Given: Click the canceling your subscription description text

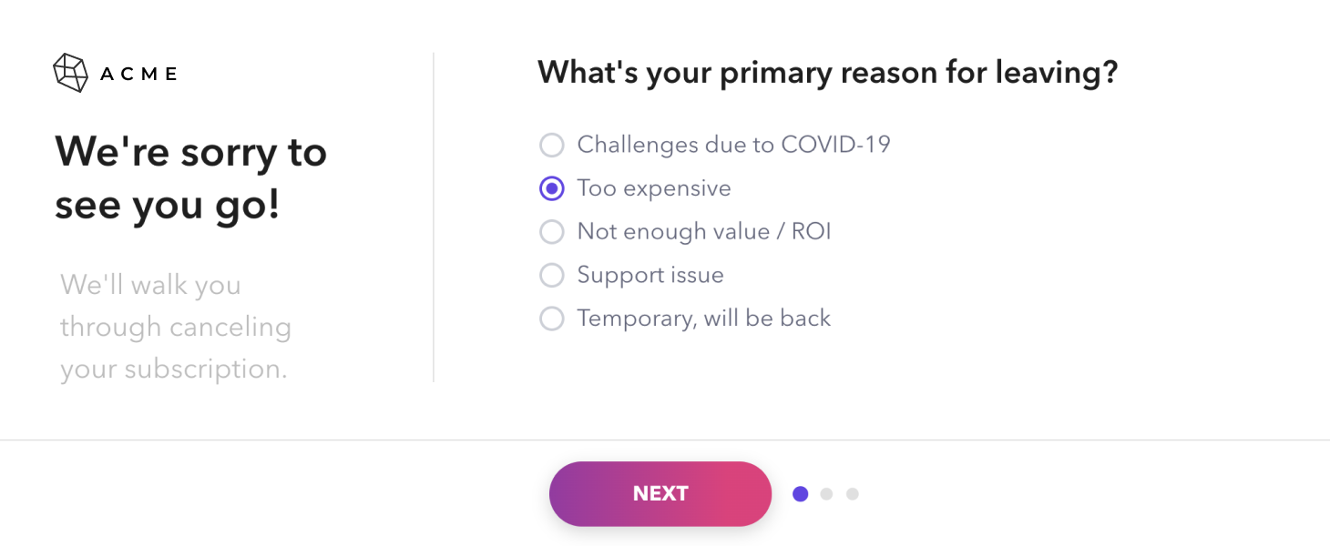Looking at the screenshot, I should pos(176,327).
